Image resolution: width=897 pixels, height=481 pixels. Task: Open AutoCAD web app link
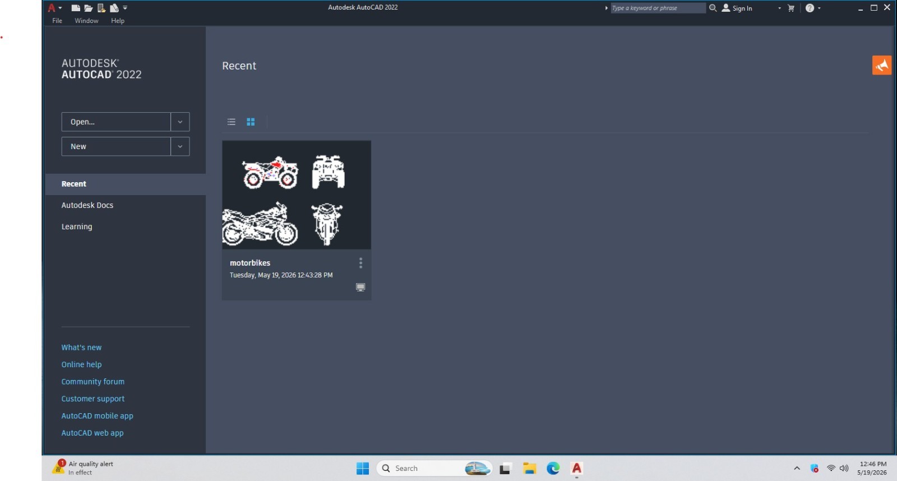tap(93, 433)
